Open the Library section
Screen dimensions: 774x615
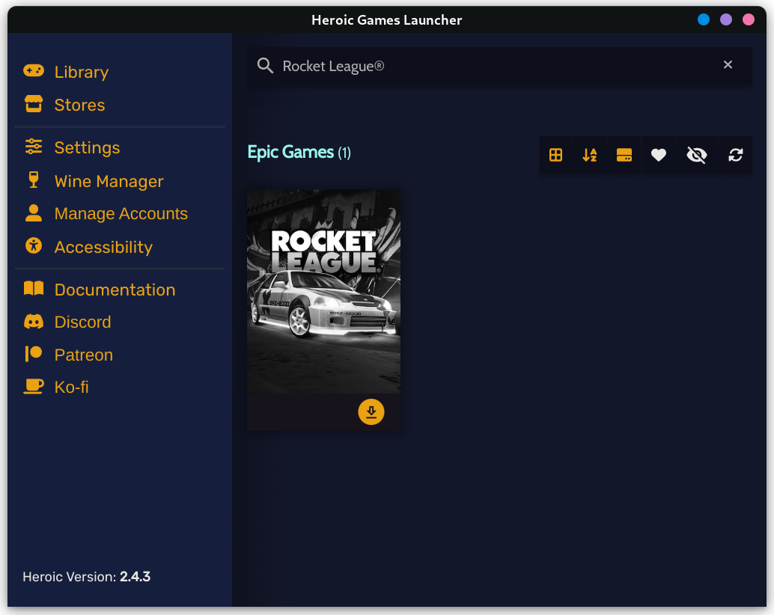[81, 72]
